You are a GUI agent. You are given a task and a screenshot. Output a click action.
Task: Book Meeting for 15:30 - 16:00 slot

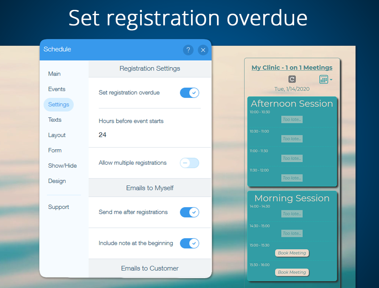click(292, 273)
